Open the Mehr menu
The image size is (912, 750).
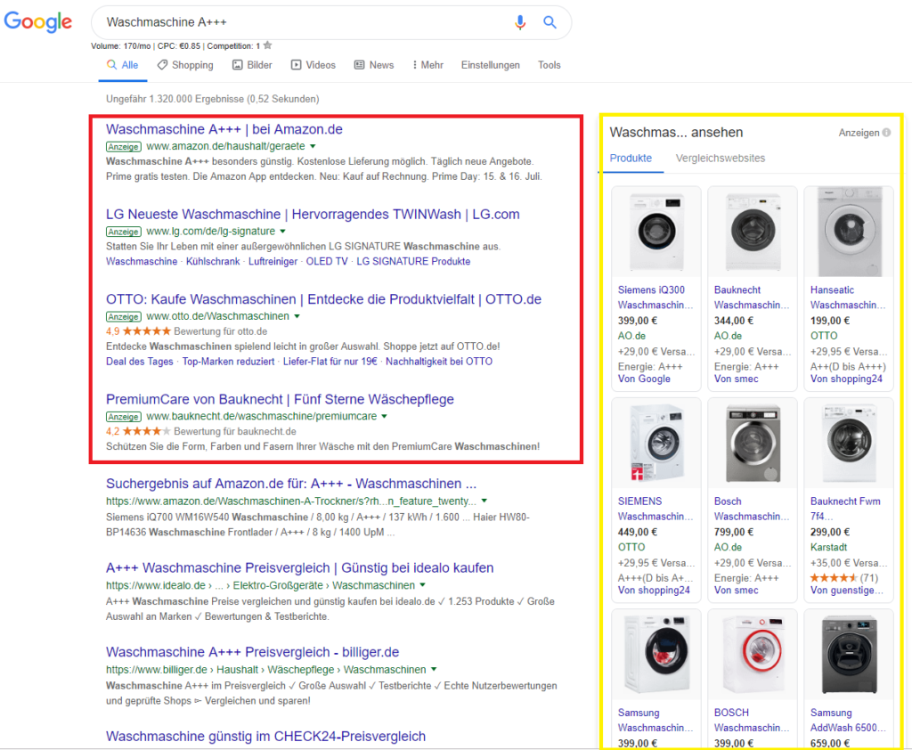tap(428, 65)
